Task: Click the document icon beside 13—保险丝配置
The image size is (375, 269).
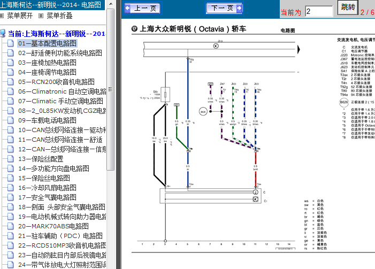Action: [10, 158]
